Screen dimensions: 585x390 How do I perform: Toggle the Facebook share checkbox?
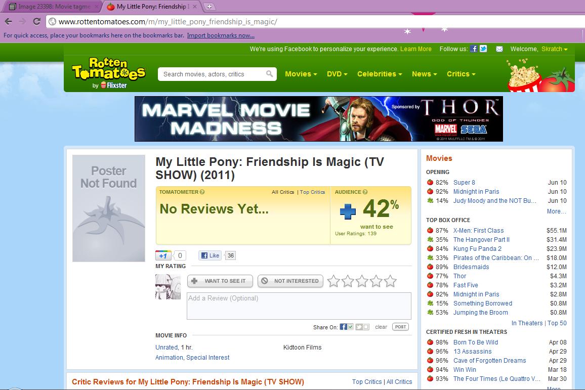(x=350, y=327)
